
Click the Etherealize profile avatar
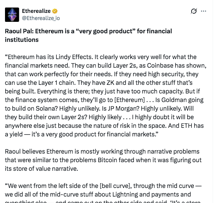(x=12, y=14)
